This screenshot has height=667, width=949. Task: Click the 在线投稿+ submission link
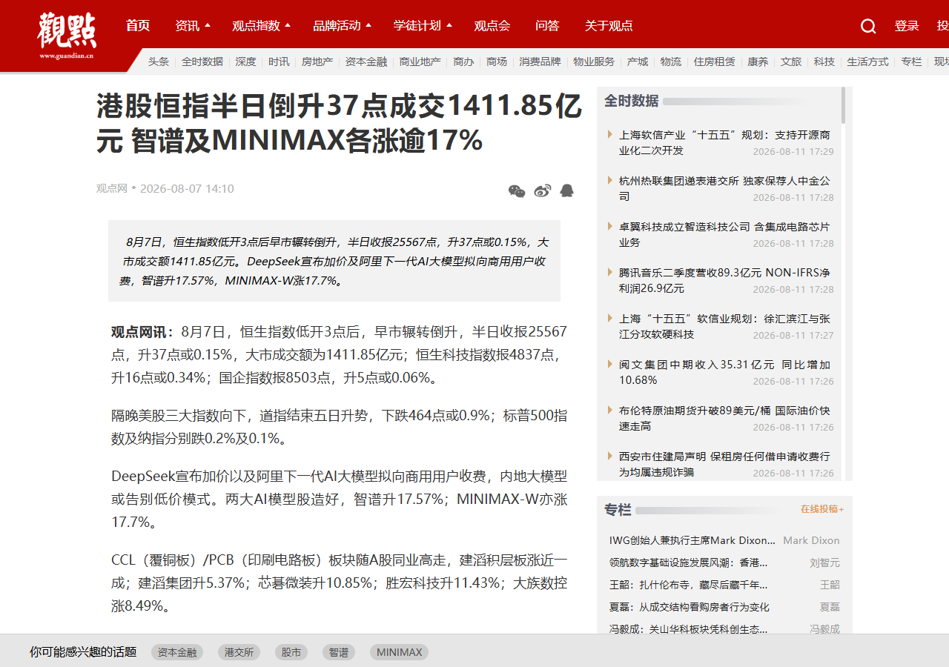click(x=822, y=509)
